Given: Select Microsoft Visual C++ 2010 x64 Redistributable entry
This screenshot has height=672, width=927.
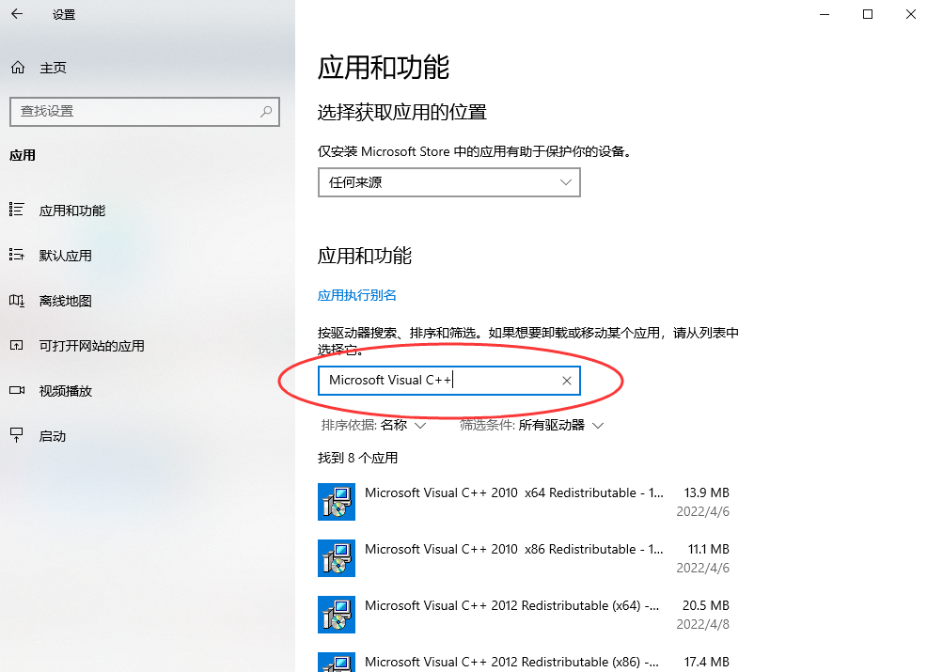Looking at the screenshot, I should point(524,502).
